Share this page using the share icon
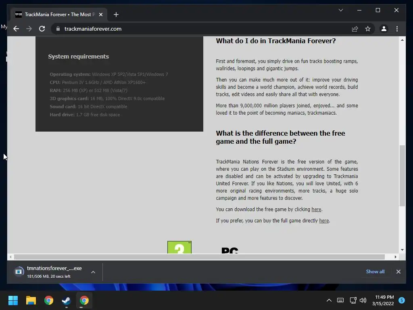Screen dimensions: 413x310 [x=355, y=29]
